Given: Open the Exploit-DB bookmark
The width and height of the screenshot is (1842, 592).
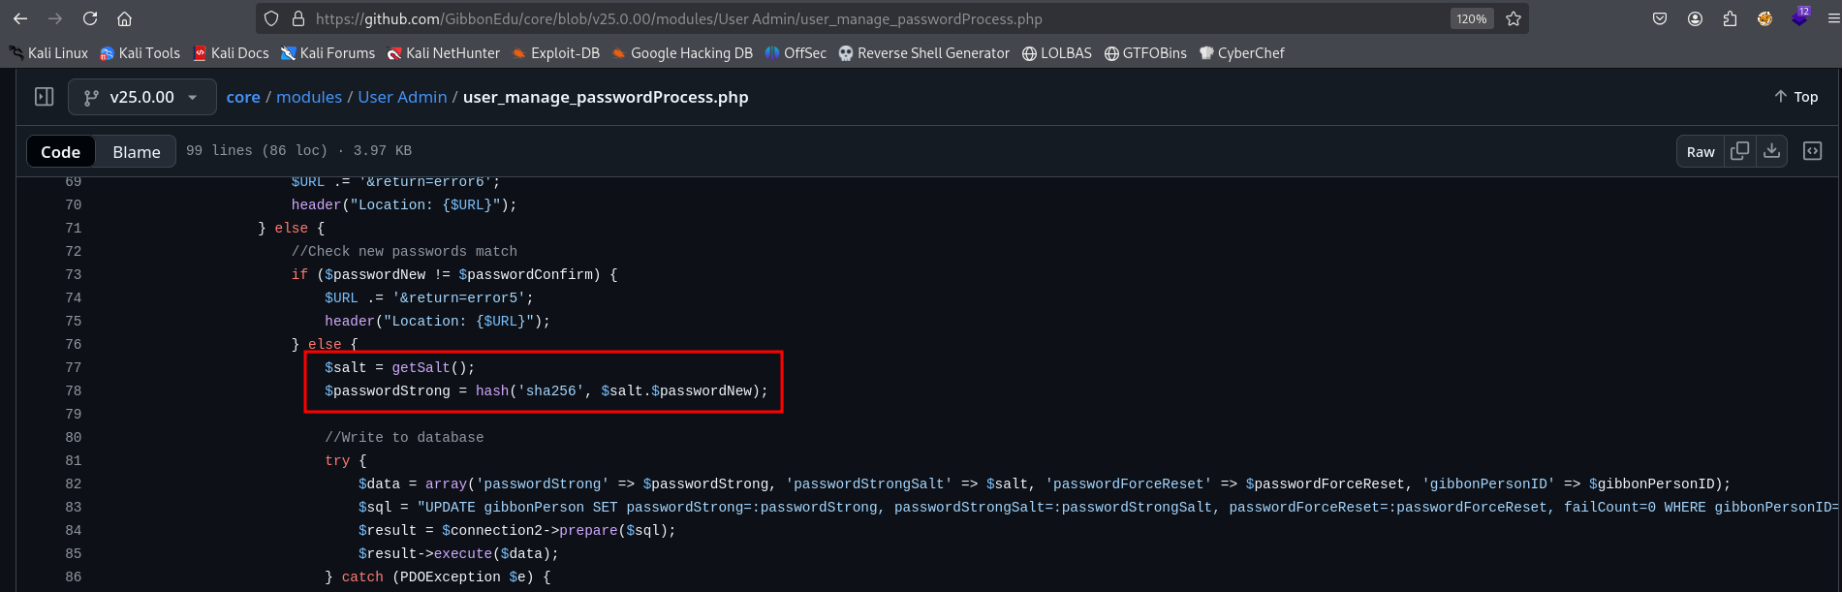Looking at the screenshot, I should pos(556,53).
